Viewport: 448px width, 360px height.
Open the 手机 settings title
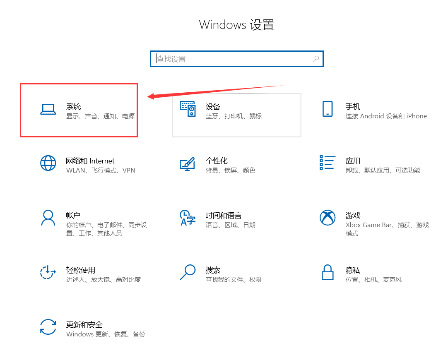coord(353,106)
